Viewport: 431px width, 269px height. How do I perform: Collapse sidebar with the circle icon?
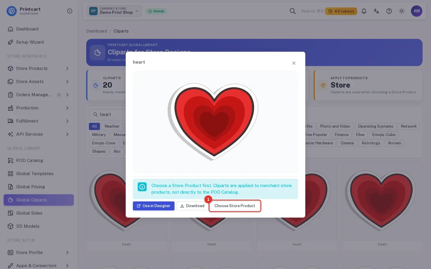pos(70,11)
